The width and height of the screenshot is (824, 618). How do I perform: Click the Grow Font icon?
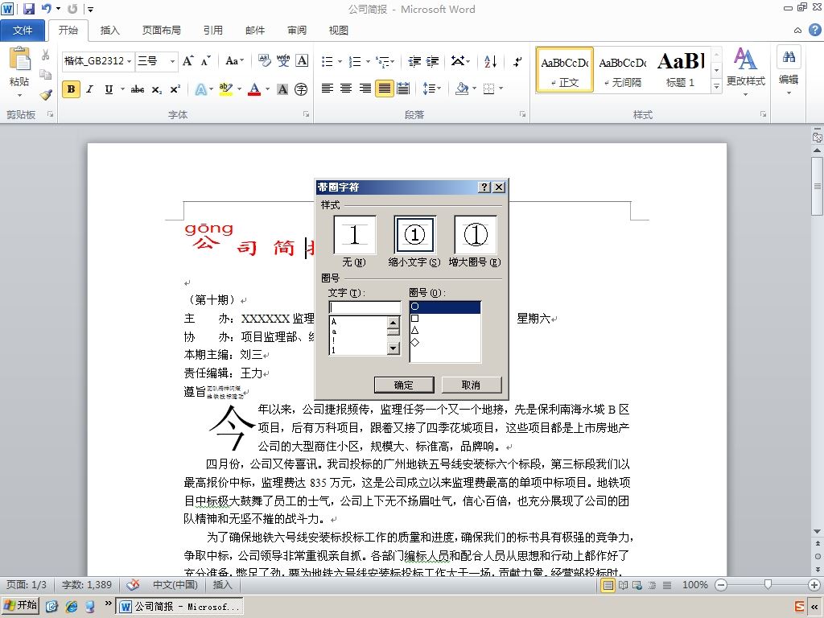(x=188, y=61)
